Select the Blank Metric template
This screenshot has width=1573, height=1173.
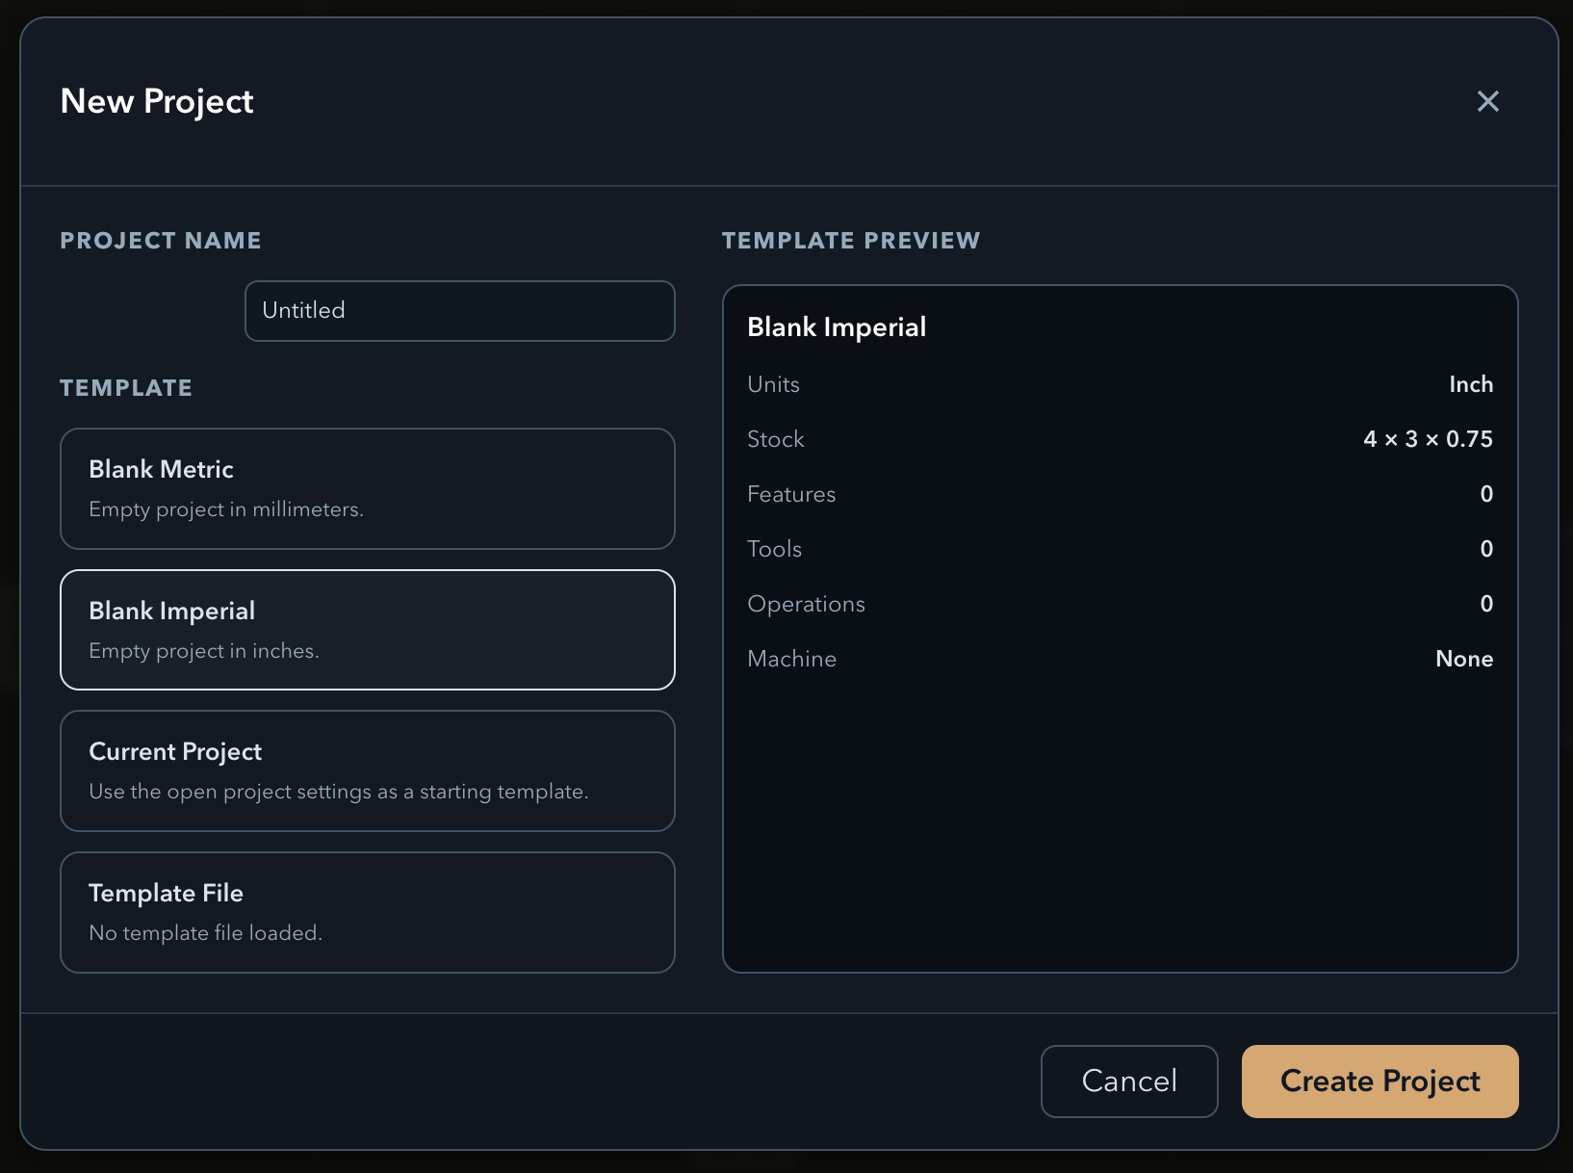(x=367, y=488)
